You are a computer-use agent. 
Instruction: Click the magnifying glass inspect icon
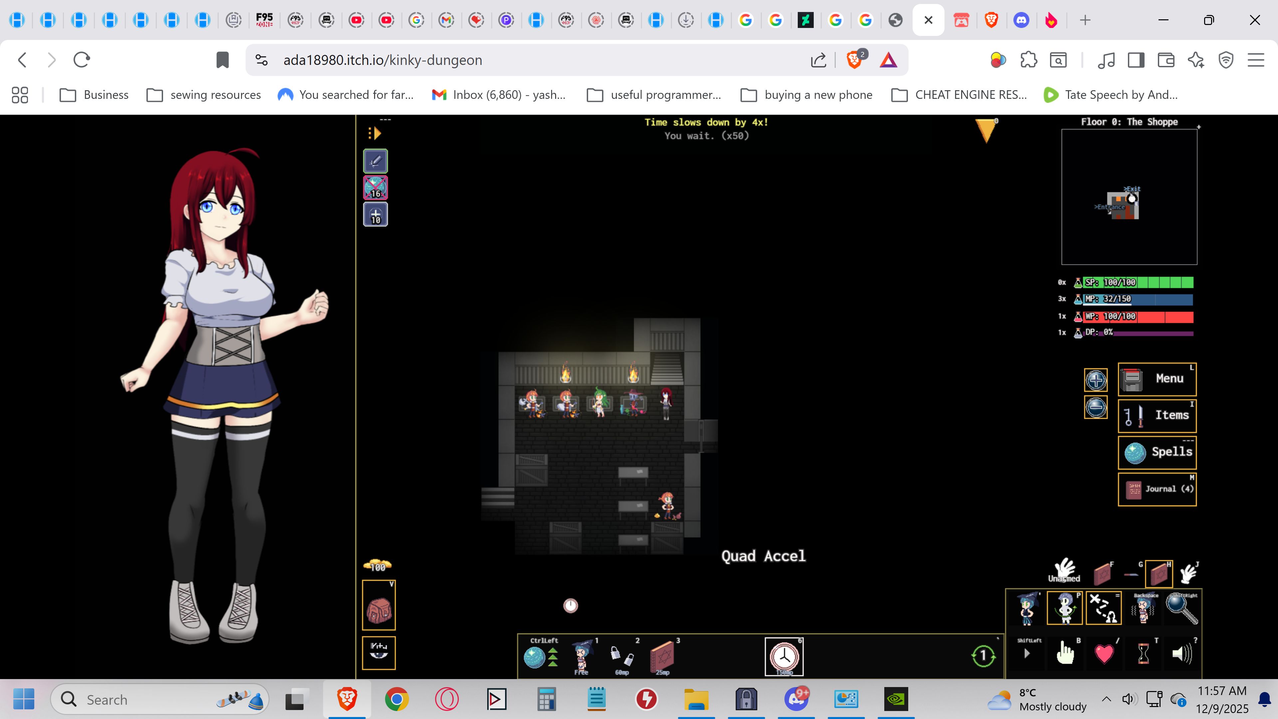point(1182,608)
